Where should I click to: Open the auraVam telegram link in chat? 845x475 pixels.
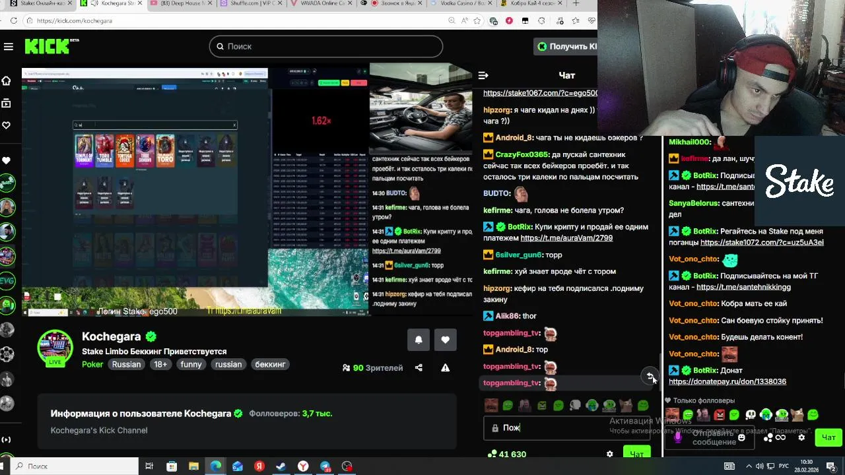pyautogui.click(x=566, y=238)
